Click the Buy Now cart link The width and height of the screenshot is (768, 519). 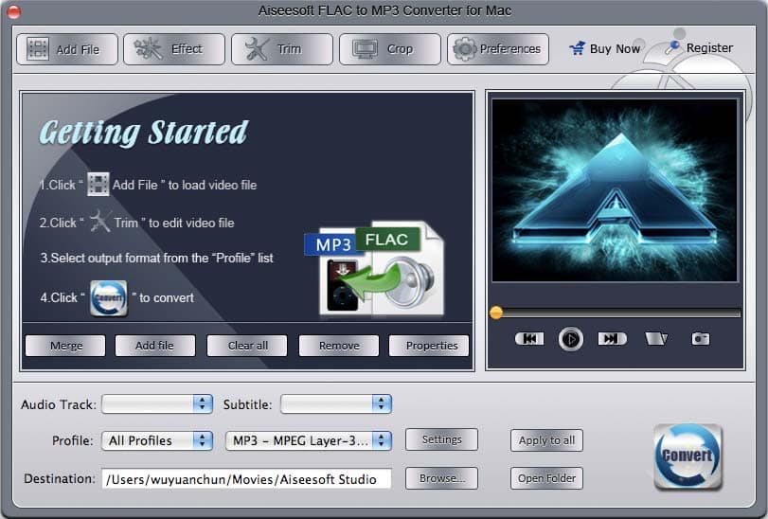605,48
